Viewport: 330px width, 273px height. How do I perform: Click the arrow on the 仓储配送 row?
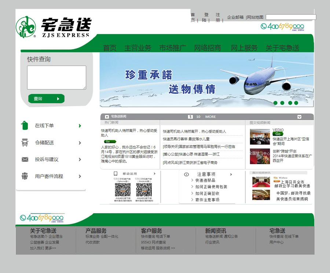click(x=80, y=143)
